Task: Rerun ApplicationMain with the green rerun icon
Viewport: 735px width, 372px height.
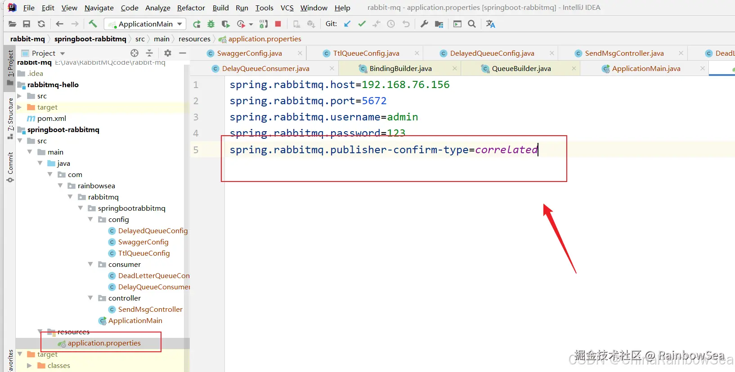Action: [x=197, y=24]
